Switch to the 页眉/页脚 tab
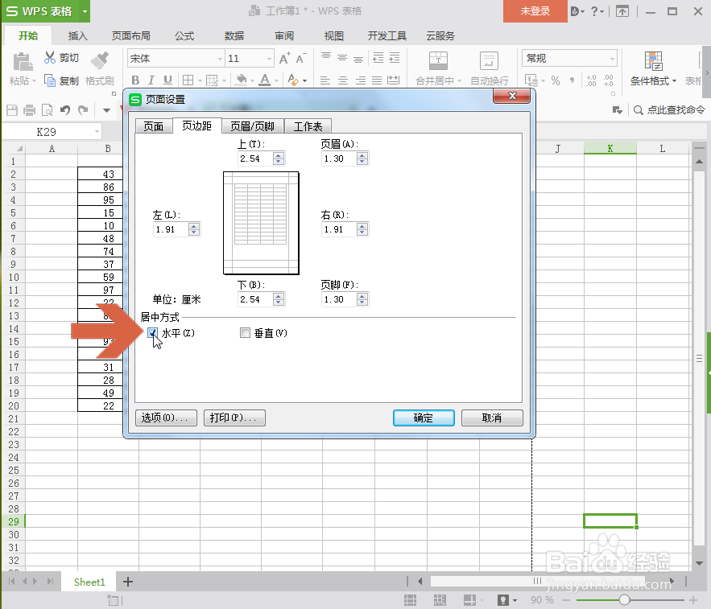The image size is (711, 609). click(252, 126)
